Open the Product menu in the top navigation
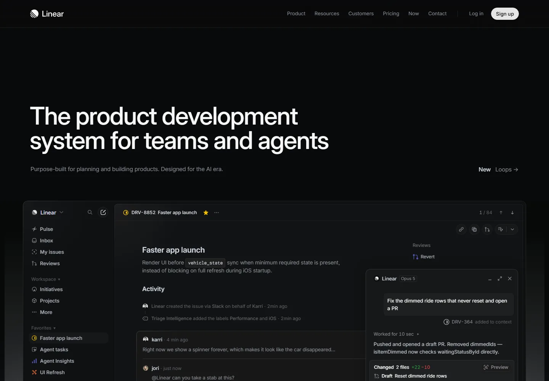Screen dimensions: 549x381 pos(296,14)
